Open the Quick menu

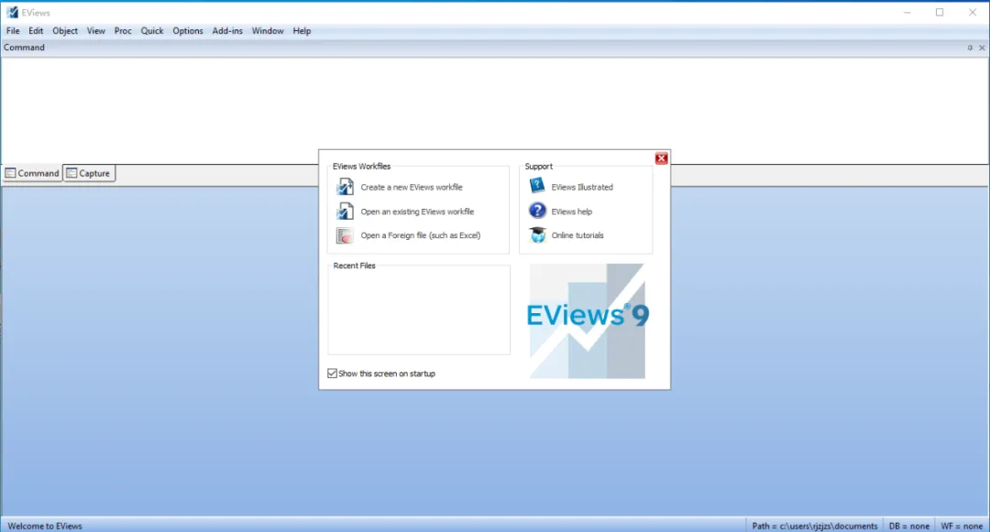click(152, 31)
